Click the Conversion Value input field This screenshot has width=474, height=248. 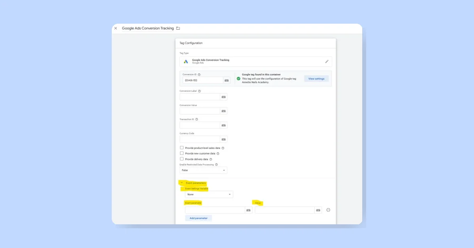click(200, 111)
